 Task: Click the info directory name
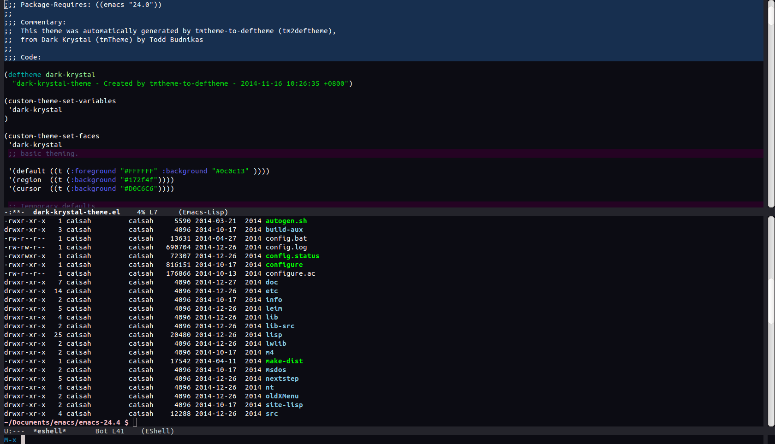pyautogui.click(x=274, y=300)
